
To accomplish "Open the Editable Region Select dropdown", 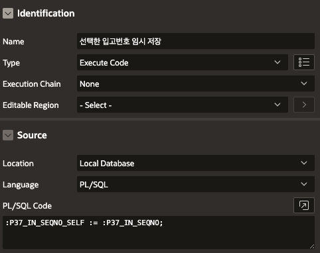I will pyautogui.click(x=183, y=105).
